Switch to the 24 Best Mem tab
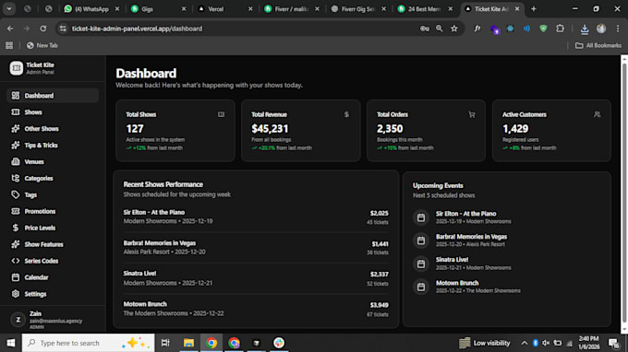This screenshot has height=352, width=628. coord(425,9)
